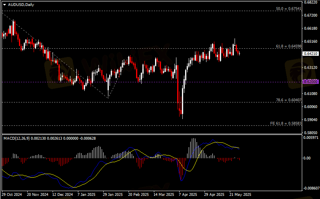Click the MACD zero level 0.00 label
Viewport: 320px width, 199px height.
tap(307, 158)
